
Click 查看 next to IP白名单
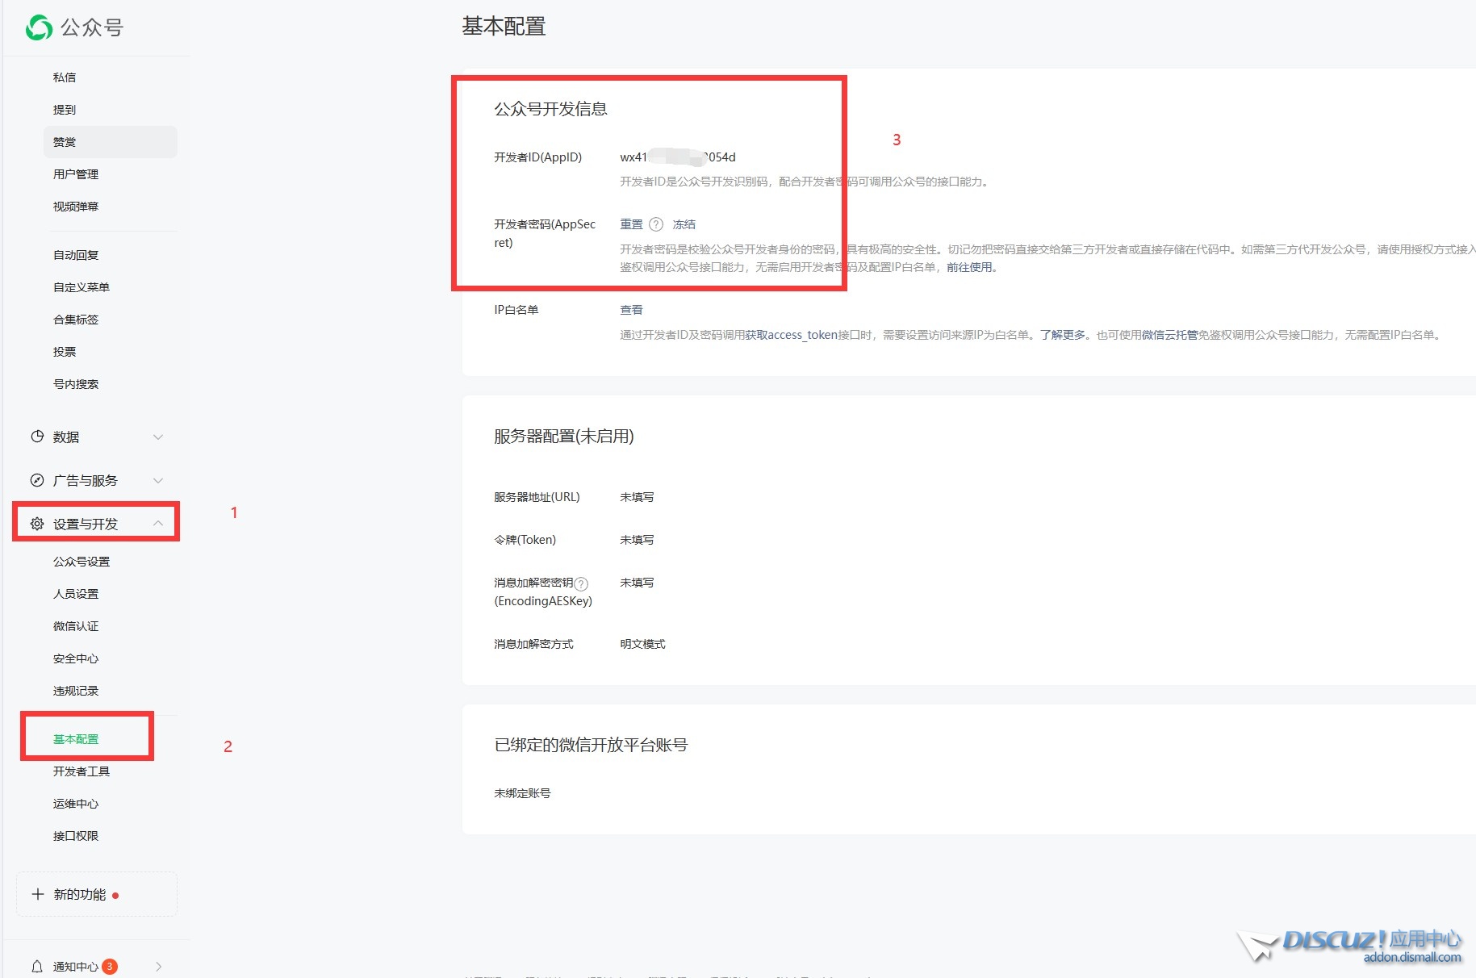pos(631,310)
